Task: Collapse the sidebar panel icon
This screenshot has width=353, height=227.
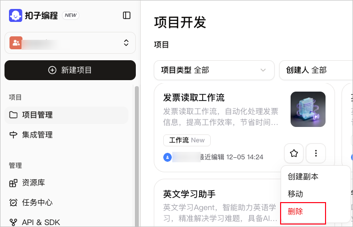Action: point(127,15)
